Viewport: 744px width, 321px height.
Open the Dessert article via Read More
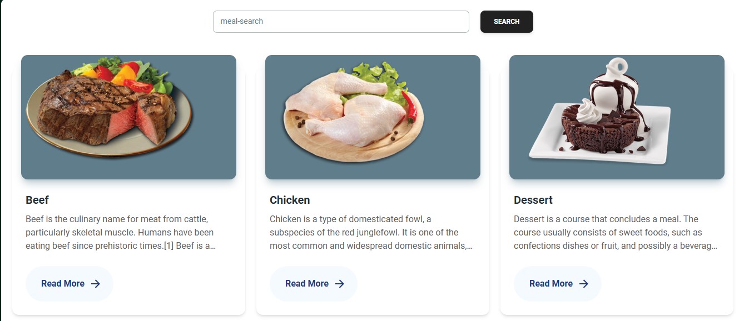pos(550,283)
